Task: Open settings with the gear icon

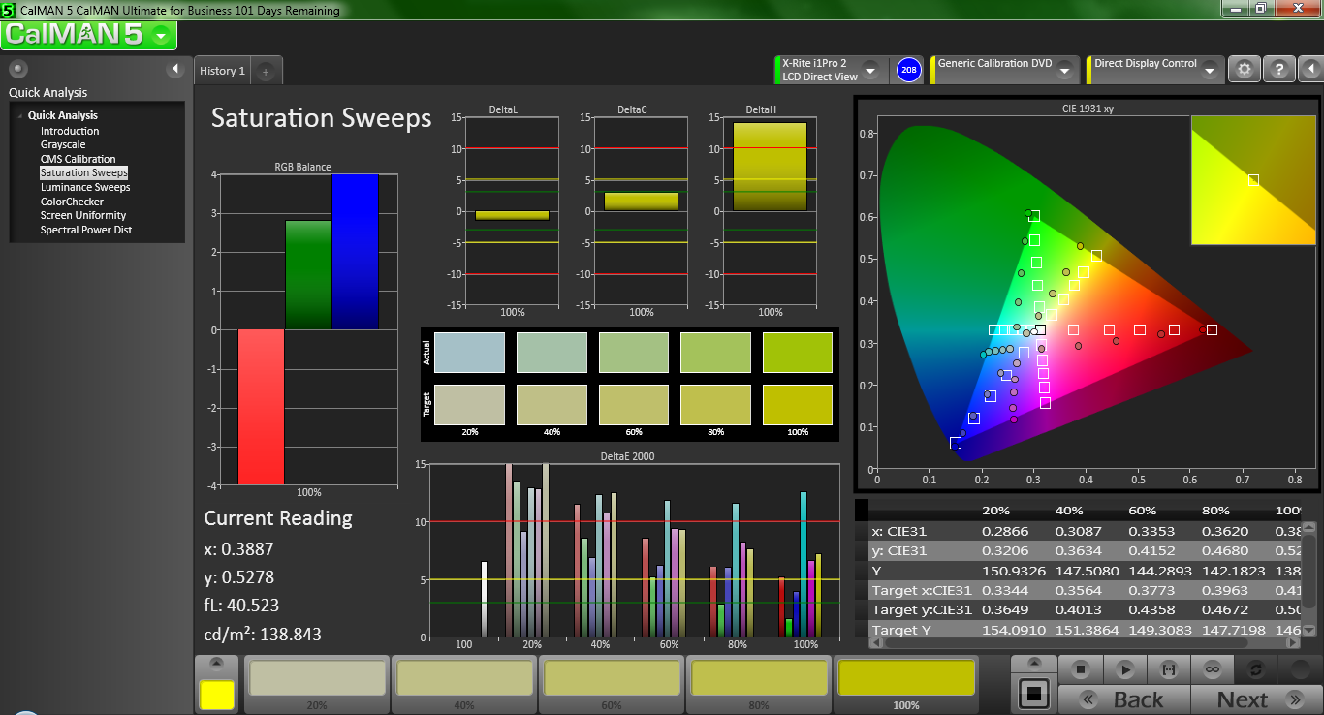Action: tap(1245, 70)
